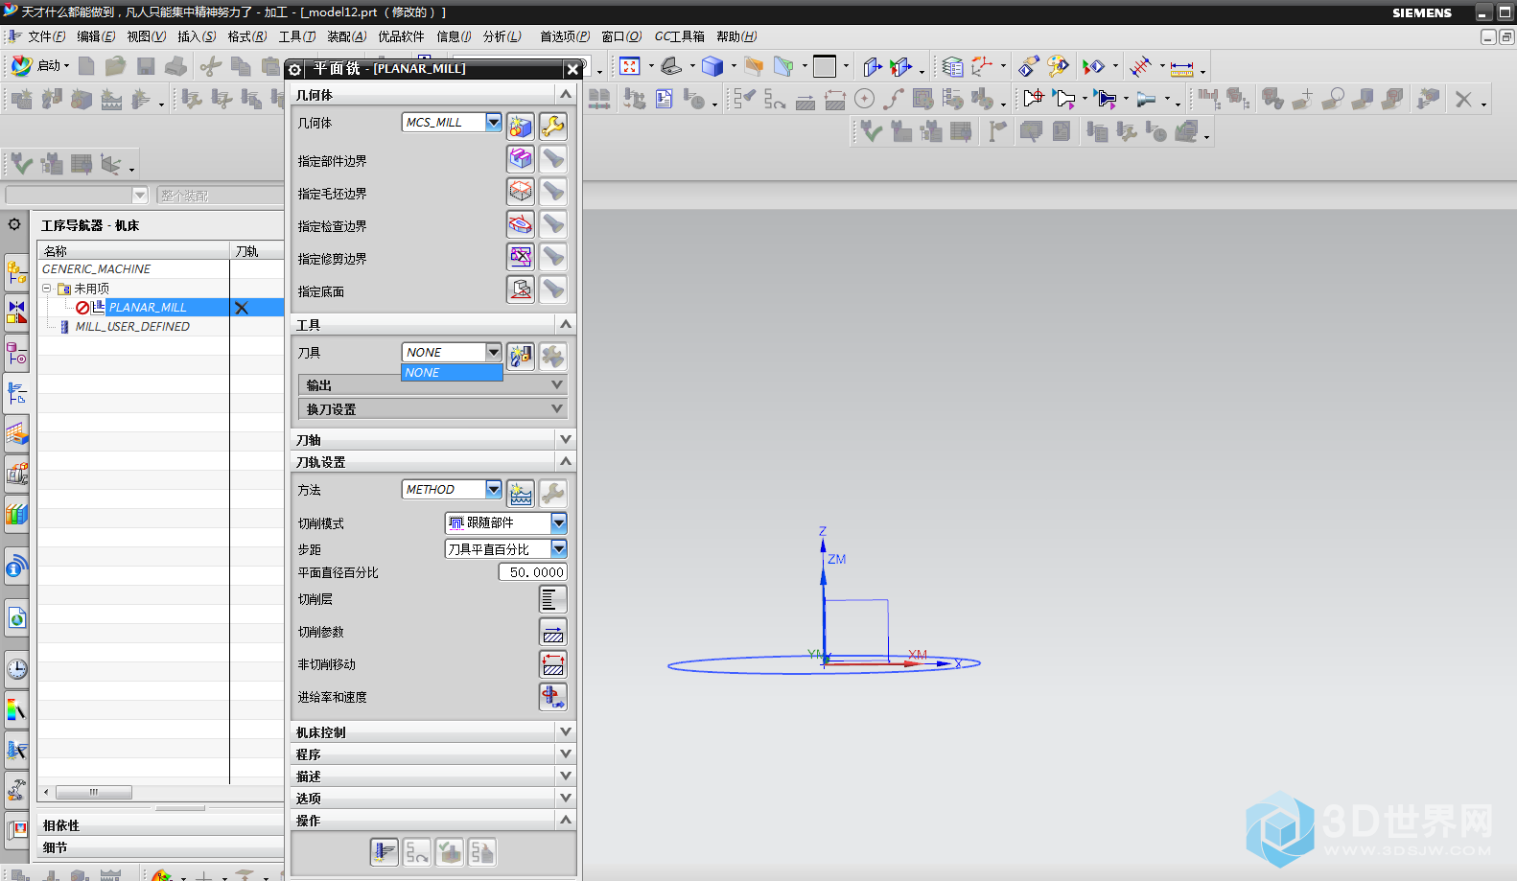Expand the 刀轴 section

point(433,439)
